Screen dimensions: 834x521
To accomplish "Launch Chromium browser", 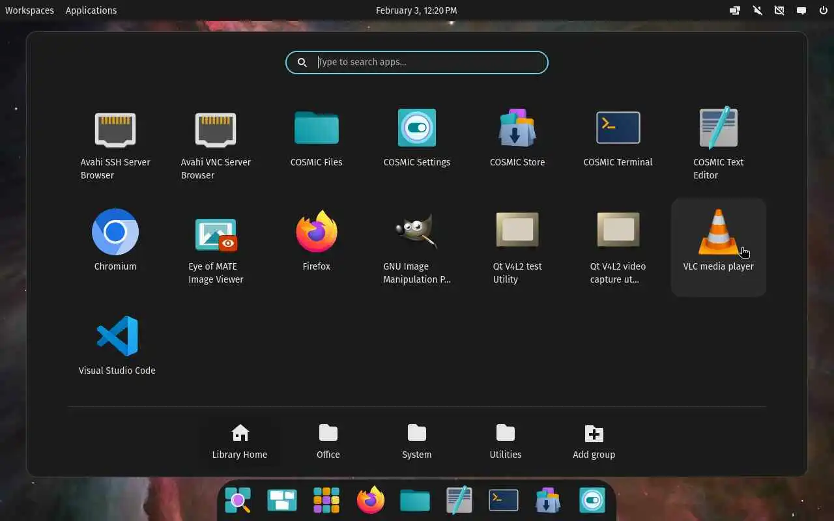I will [x=115, y=246].
